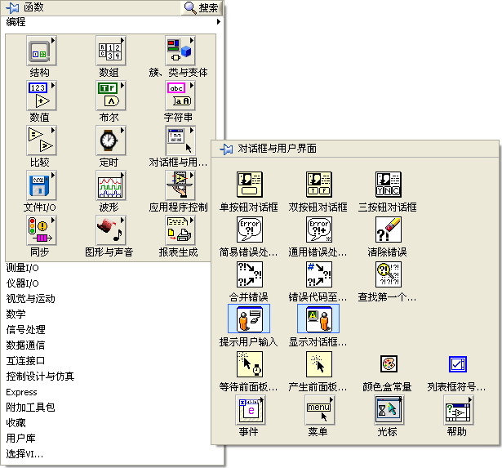Open the 数学 category entry
The width and height of the screenshot is (502, 468).
(16, 314)
